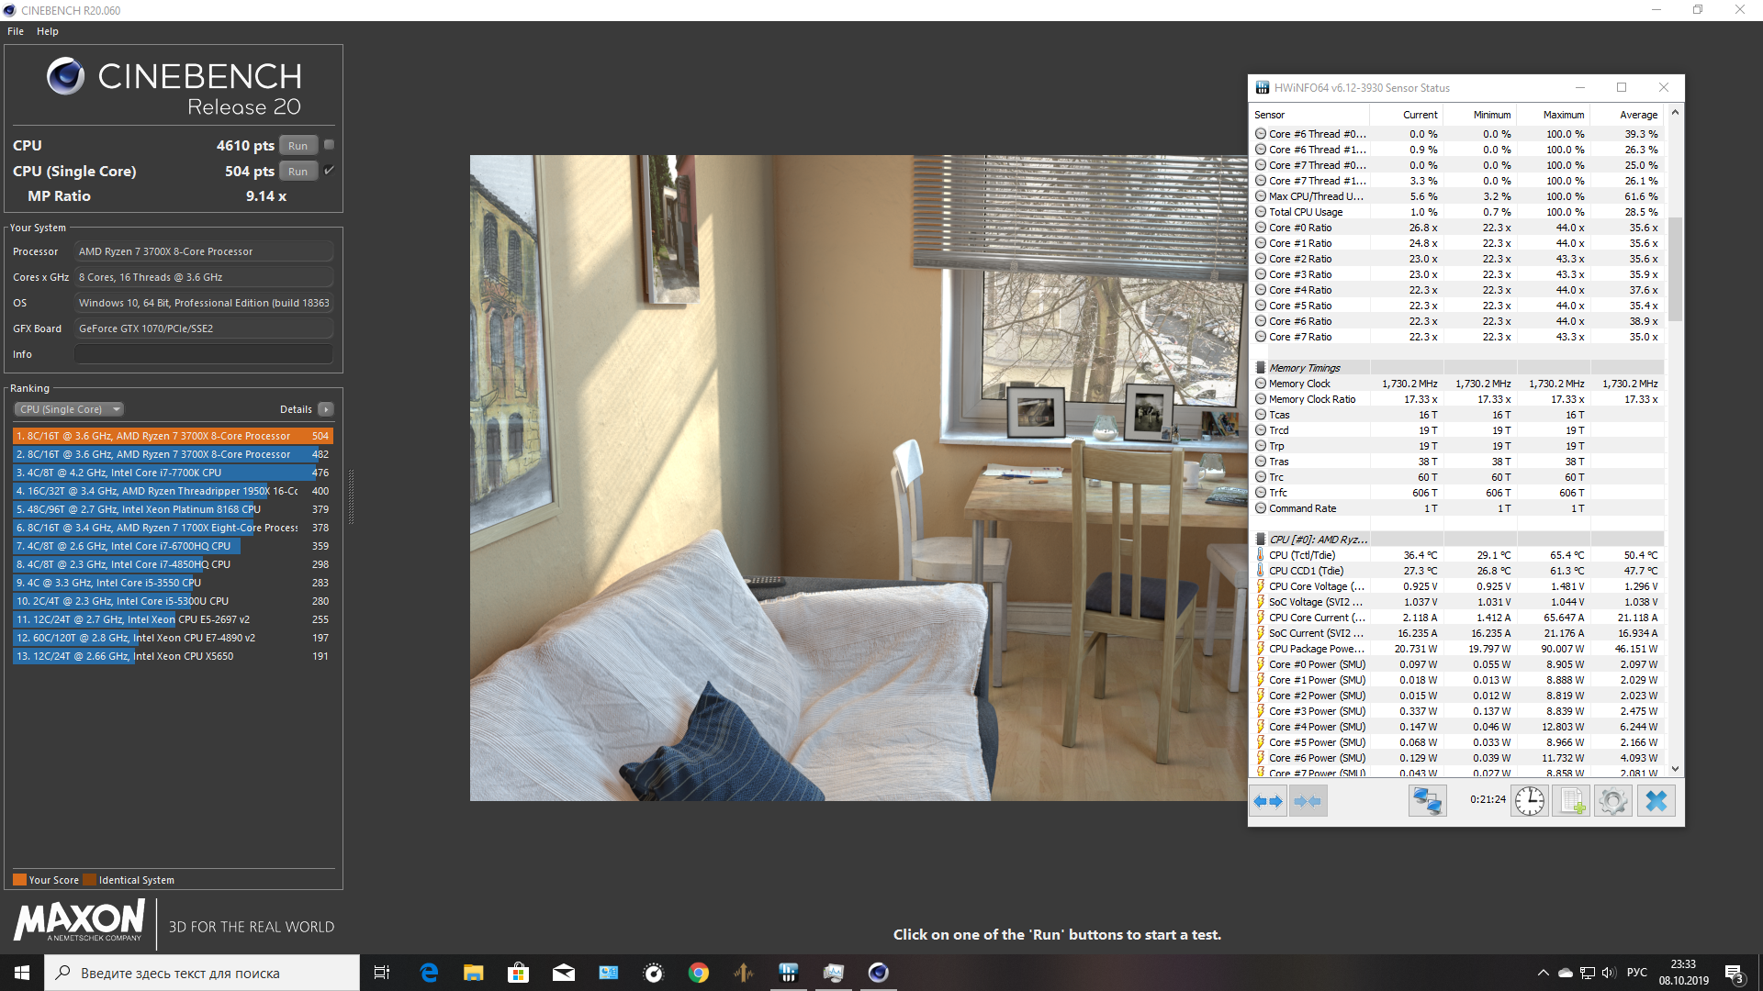Click the Info text field
Viewport: 1763px width, 991px height.
203,354
